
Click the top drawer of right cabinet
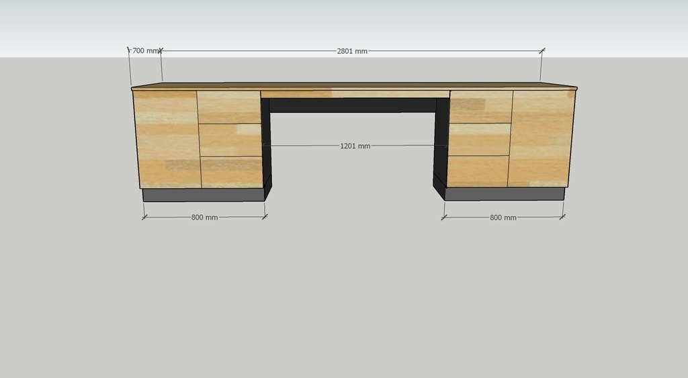(x=481, y=107)
